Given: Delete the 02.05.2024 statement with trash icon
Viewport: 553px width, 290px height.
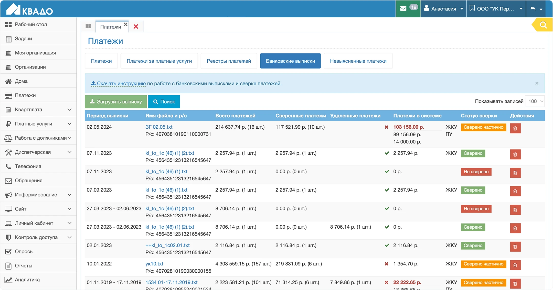Looking at the screenshot, I should point(515,128).
